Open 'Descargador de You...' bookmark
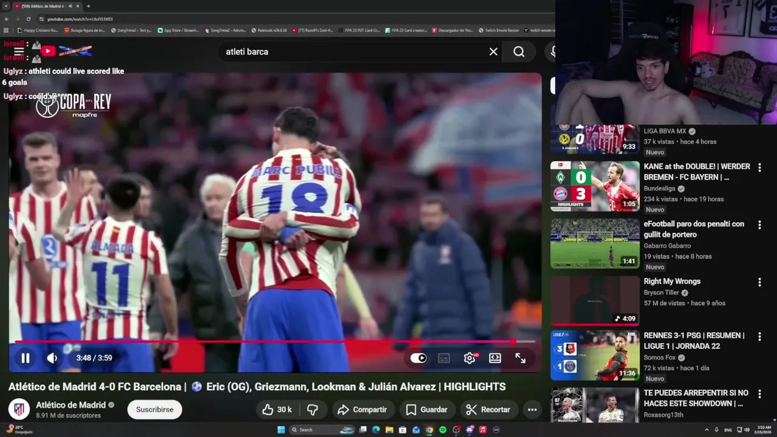Screen dimensions: 777x437 coord(453,30)
